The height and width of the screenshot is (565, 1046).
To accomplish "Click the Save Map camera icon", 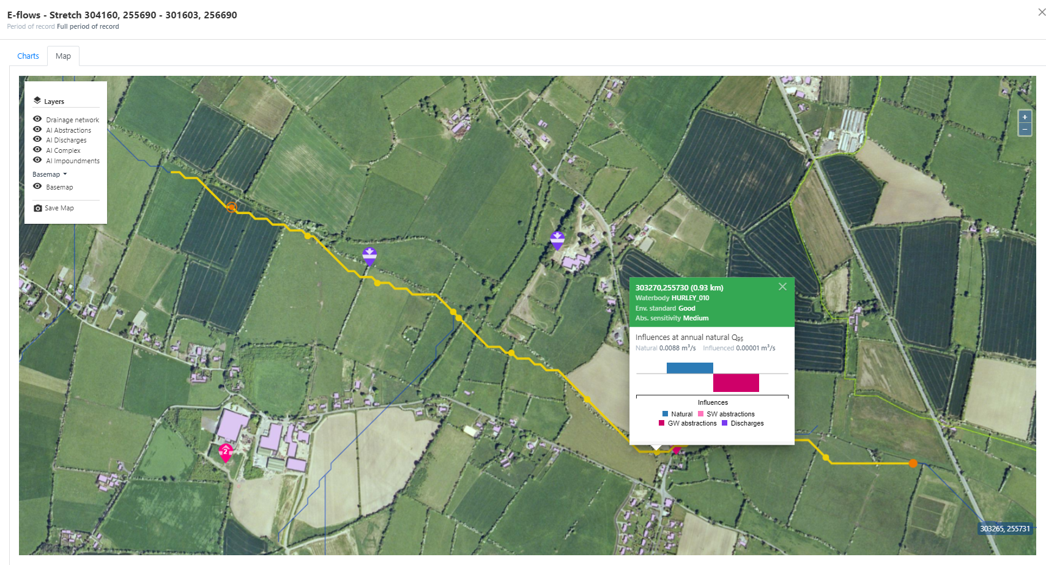I will [x=38, y=209].
